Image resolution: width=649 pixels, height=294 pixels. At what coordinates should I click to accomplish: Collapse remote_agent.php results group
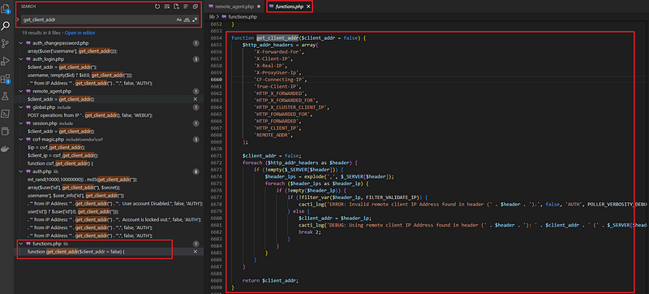click(21, 91)
